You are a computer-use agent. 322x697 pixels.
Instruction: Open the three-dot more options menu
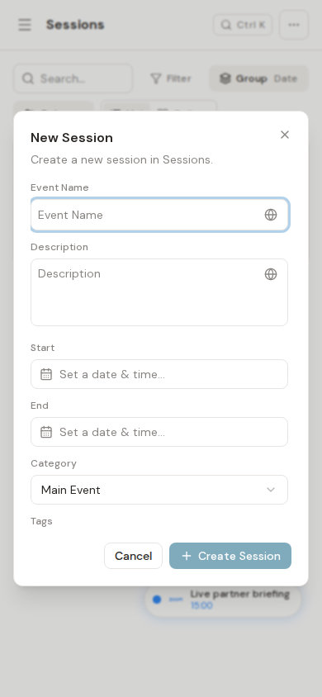[x=294, y=25]
